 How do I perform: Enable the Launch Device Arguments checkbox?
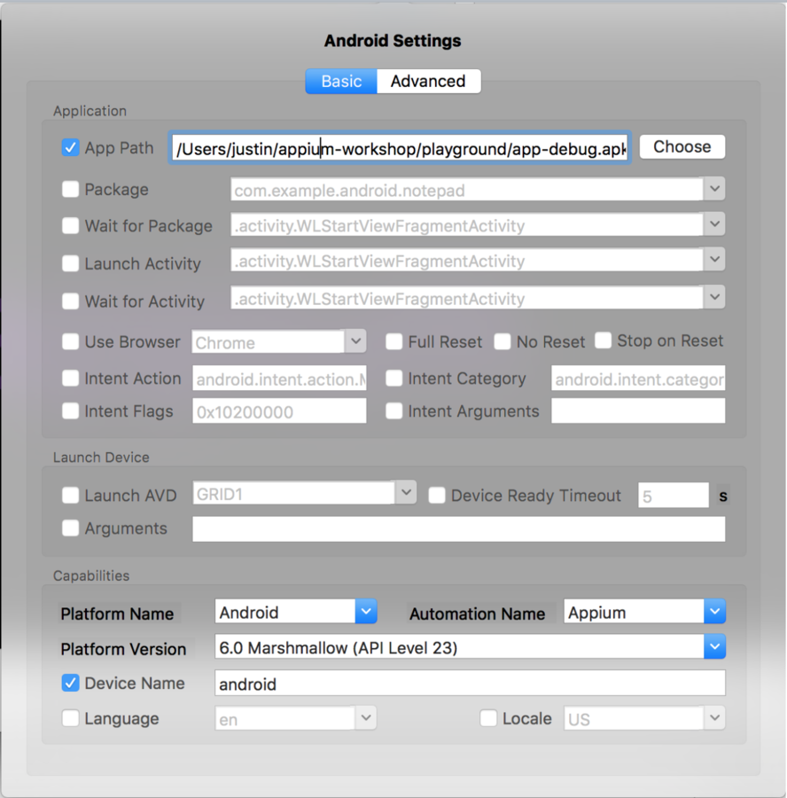point(70,528)
